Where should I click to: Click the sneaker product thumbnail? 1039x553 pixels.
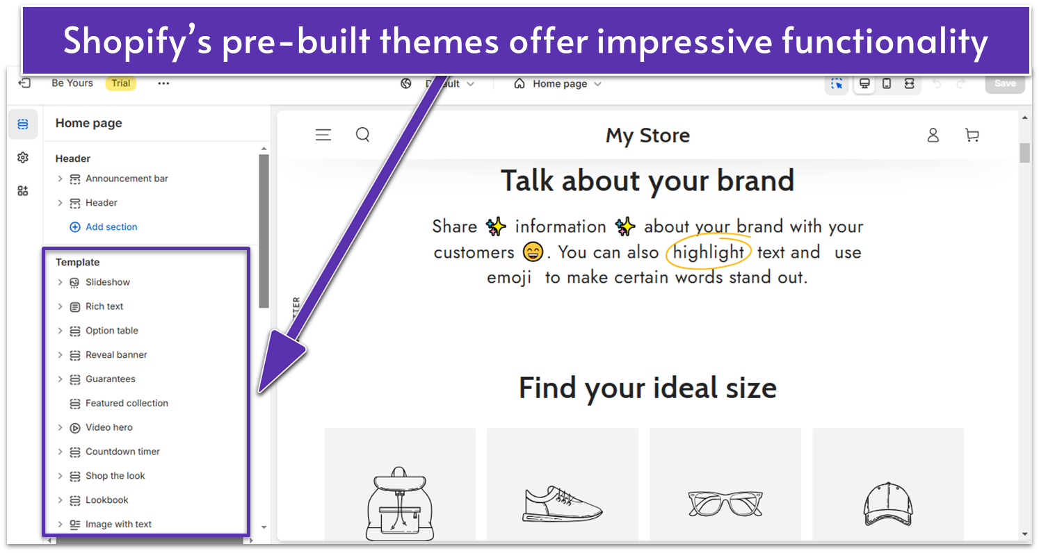click(563, 484)
